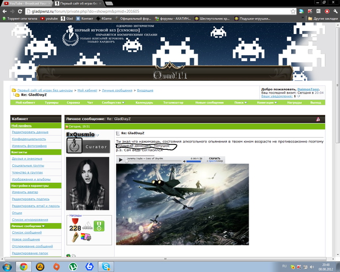Open the youtube bookmark
340x272 pixels.
[x=49, y=19]
